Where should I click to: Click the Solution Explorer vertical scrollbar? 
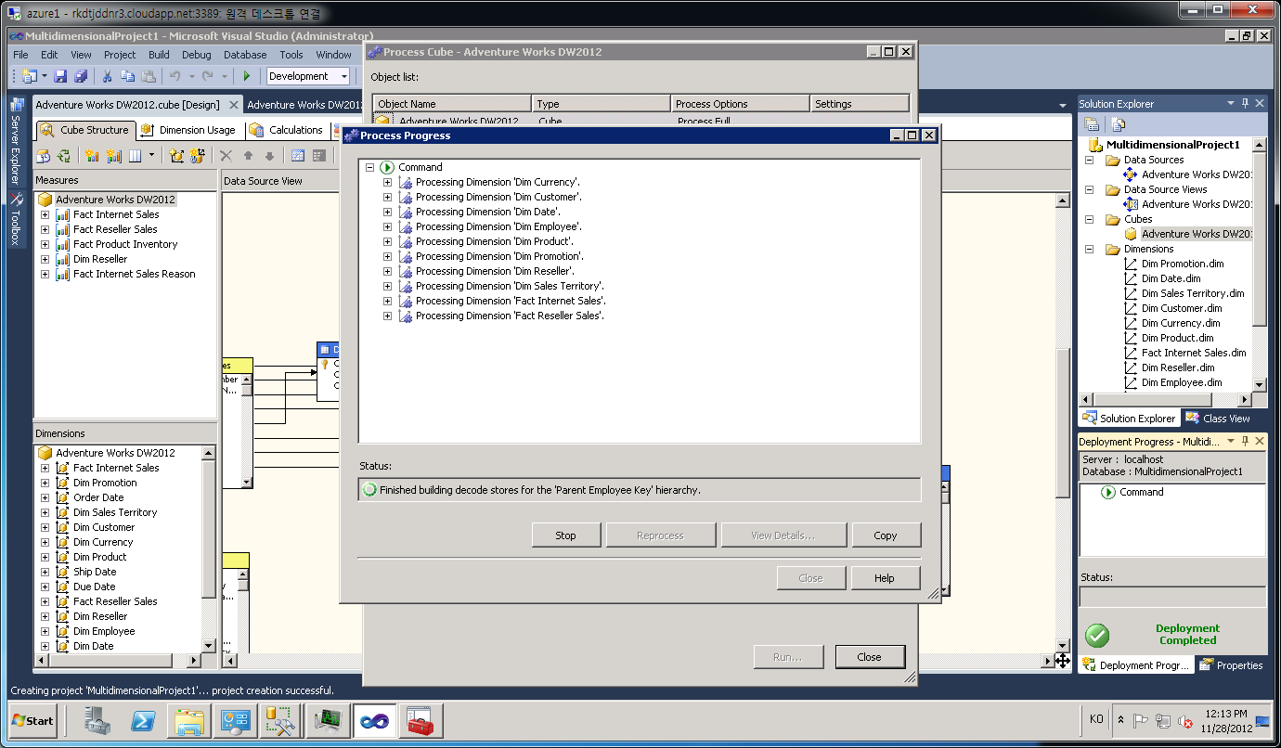coord(1260,264)
